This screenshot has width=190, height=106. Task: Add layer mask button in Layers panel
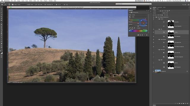coord(179,103)
